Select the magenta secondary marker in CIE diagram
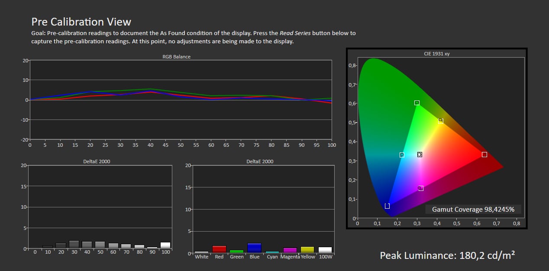The height and width of the screenshot is (271, 549). click(421, 188)
